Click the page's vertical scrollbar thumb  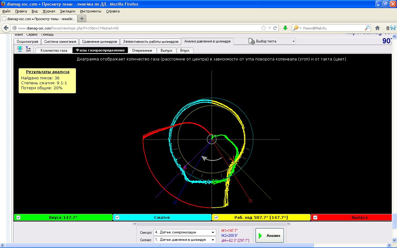(x=395, y=221)
